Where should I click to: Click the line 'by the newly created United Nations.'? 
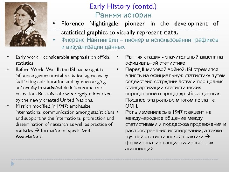54,100
